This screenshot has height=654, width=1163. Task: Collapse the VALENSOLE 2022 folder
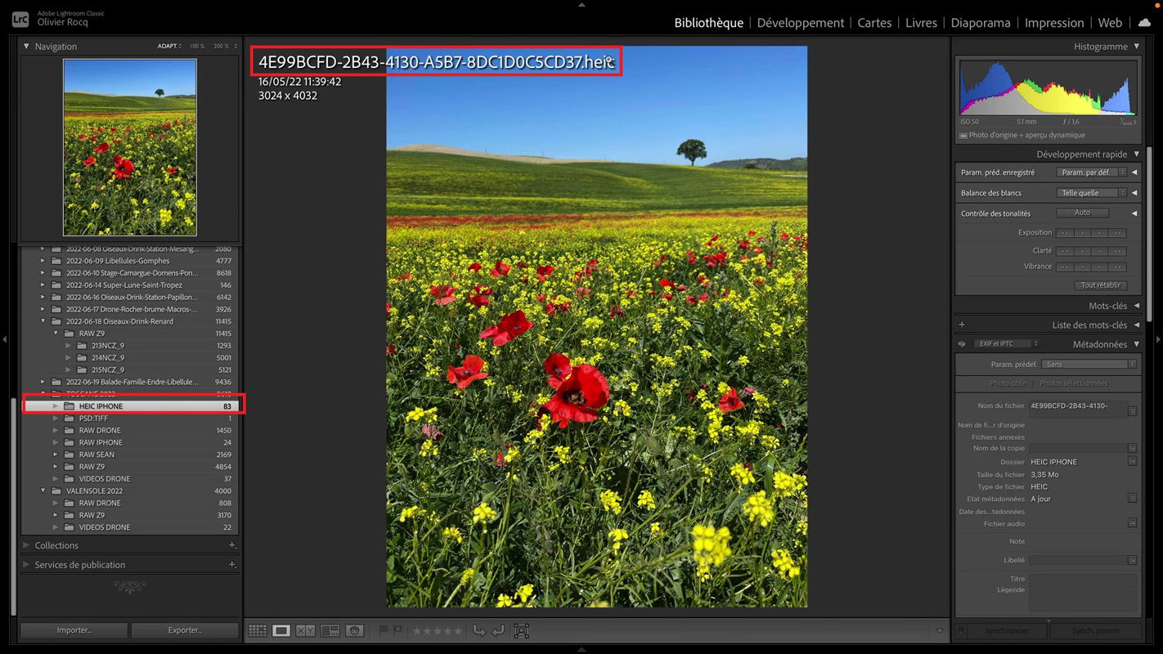click(x=43, y=490)
